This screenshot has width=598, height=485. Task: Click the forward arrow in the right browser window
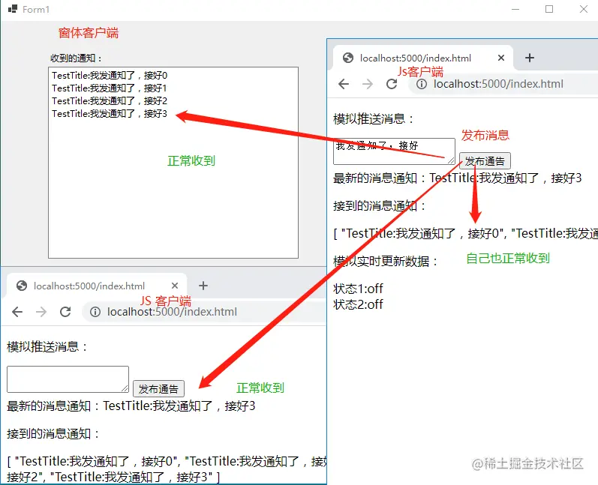point(368,84)
